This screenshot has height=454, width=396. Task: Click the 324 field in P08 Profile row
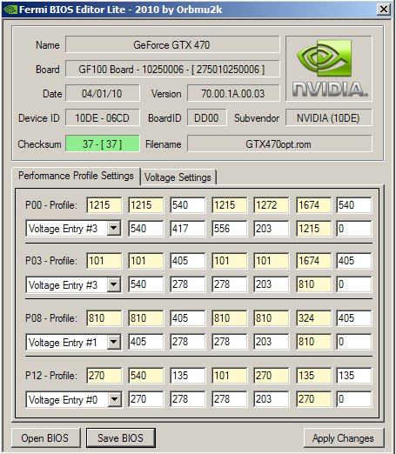[313, 318]
